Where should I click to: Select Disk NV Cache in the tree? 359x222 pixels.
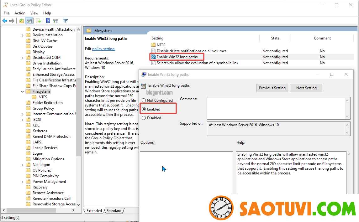click(45, 41)
